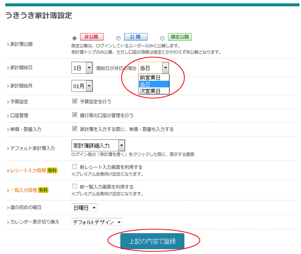301x254 pixels.
Task: Click the 家計開始月 row label
Action: click(21, 86)
